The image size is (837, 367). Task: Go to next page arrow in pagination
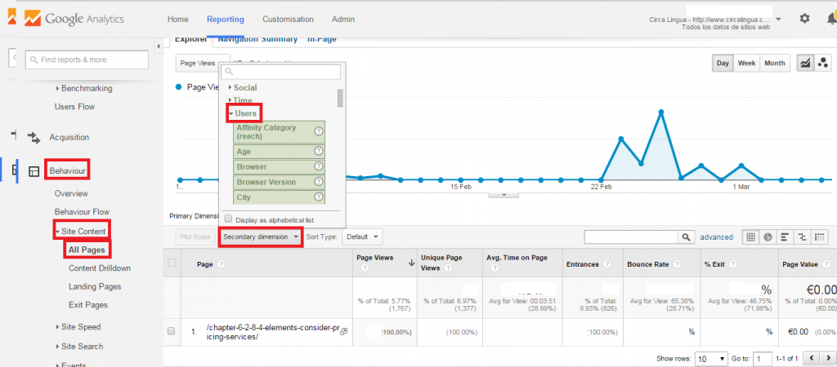pyautogui.click(x=826, y=358)
